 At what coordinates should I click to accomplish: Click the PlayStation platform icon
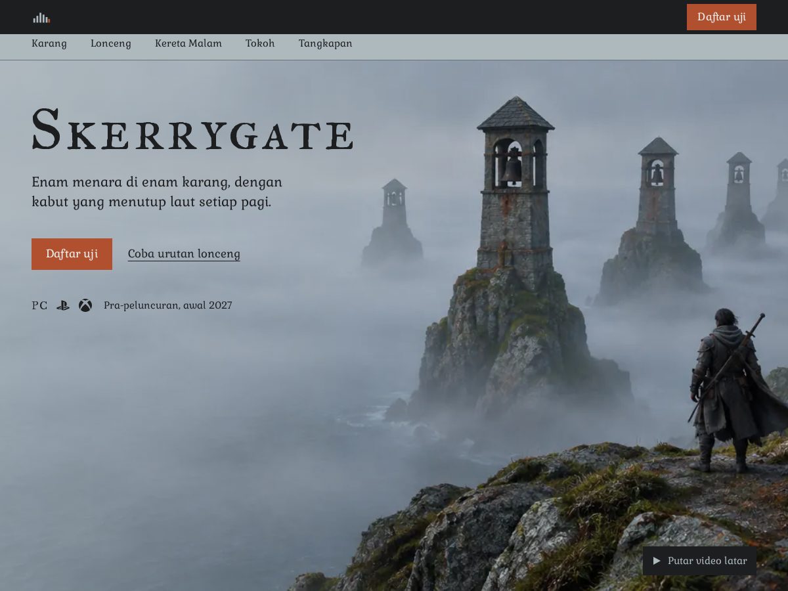[62, 305]
